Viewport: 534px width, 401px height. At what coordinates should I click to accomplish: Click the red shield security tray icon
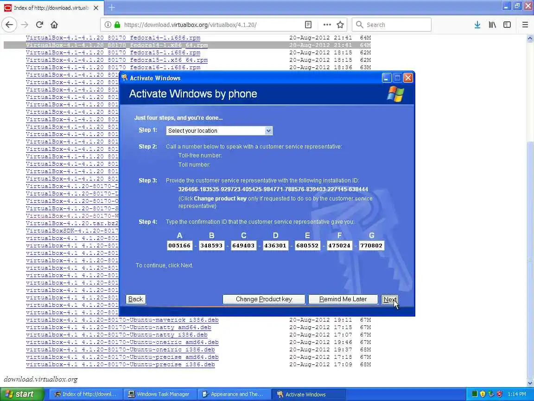(x=499, y=394)
